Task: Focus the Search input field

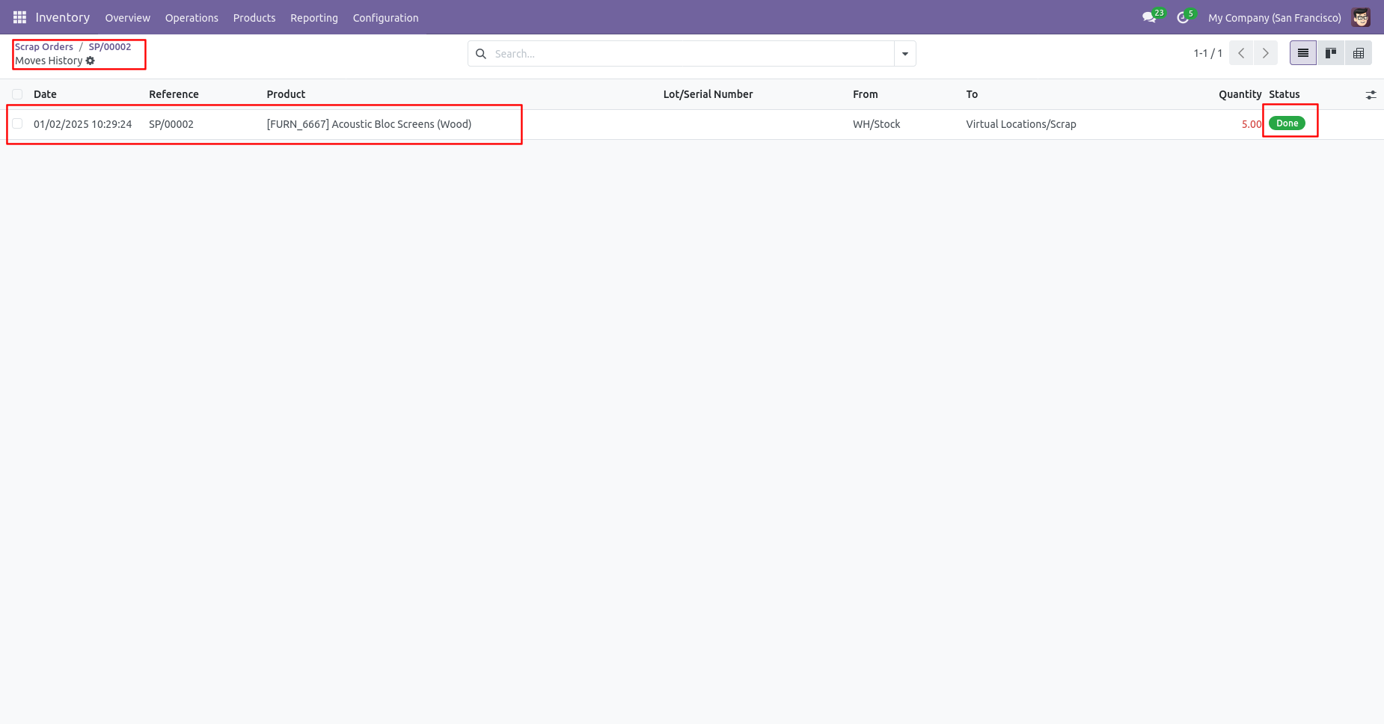Action: [692, 54]
